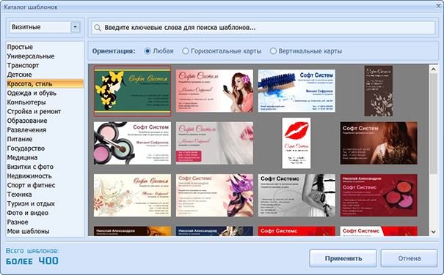Select pink card with red-haired woman holding phone
Viewport: 444px width, 275px height.
pyautogui.click(x=214, y=91)
